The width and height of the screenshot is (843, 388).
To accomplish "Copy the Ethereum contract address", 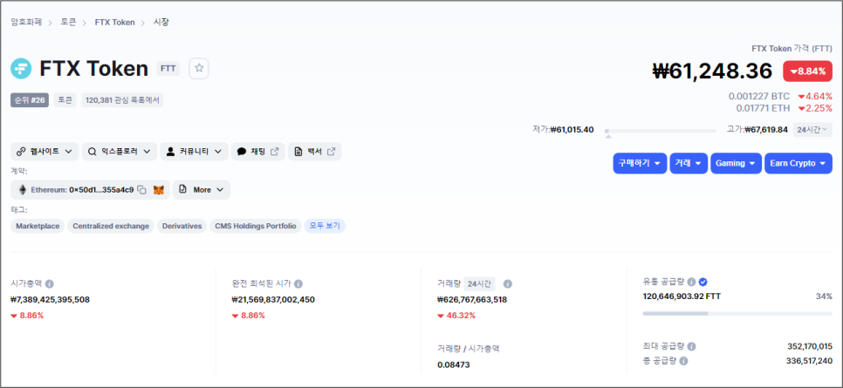I will click(x=141, y=189).
